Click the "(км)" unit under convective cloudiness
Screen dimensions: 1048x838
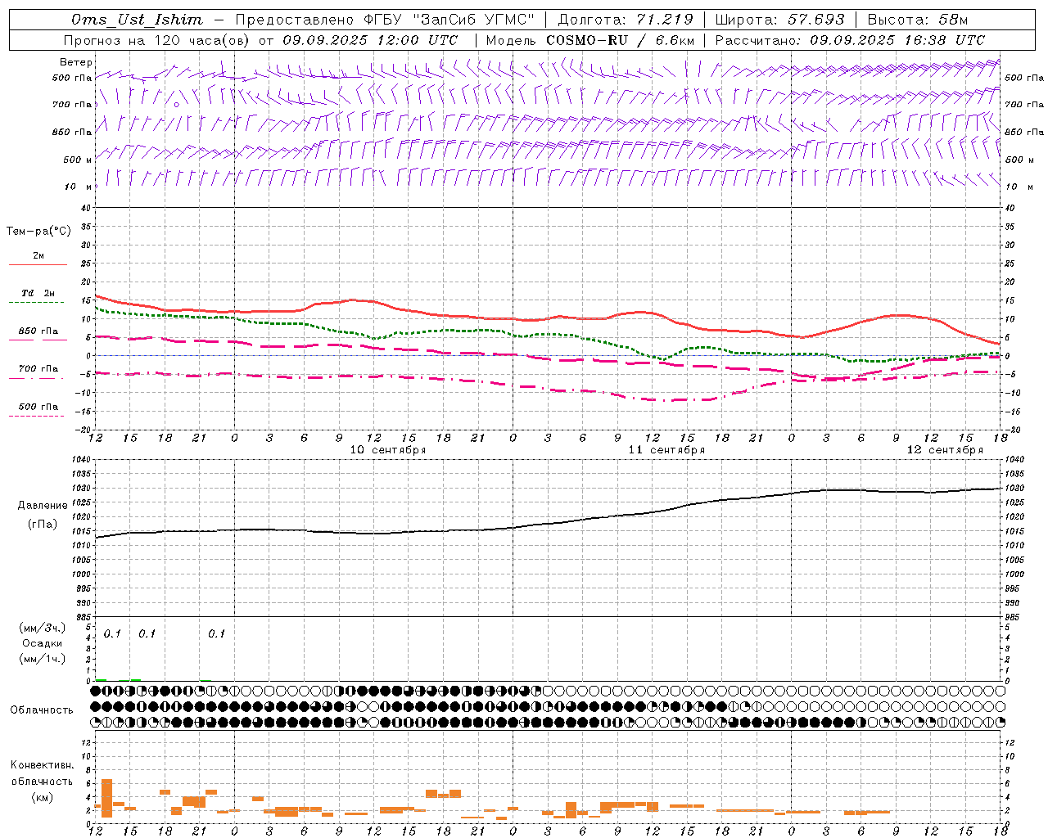click(x=42, y=797)
